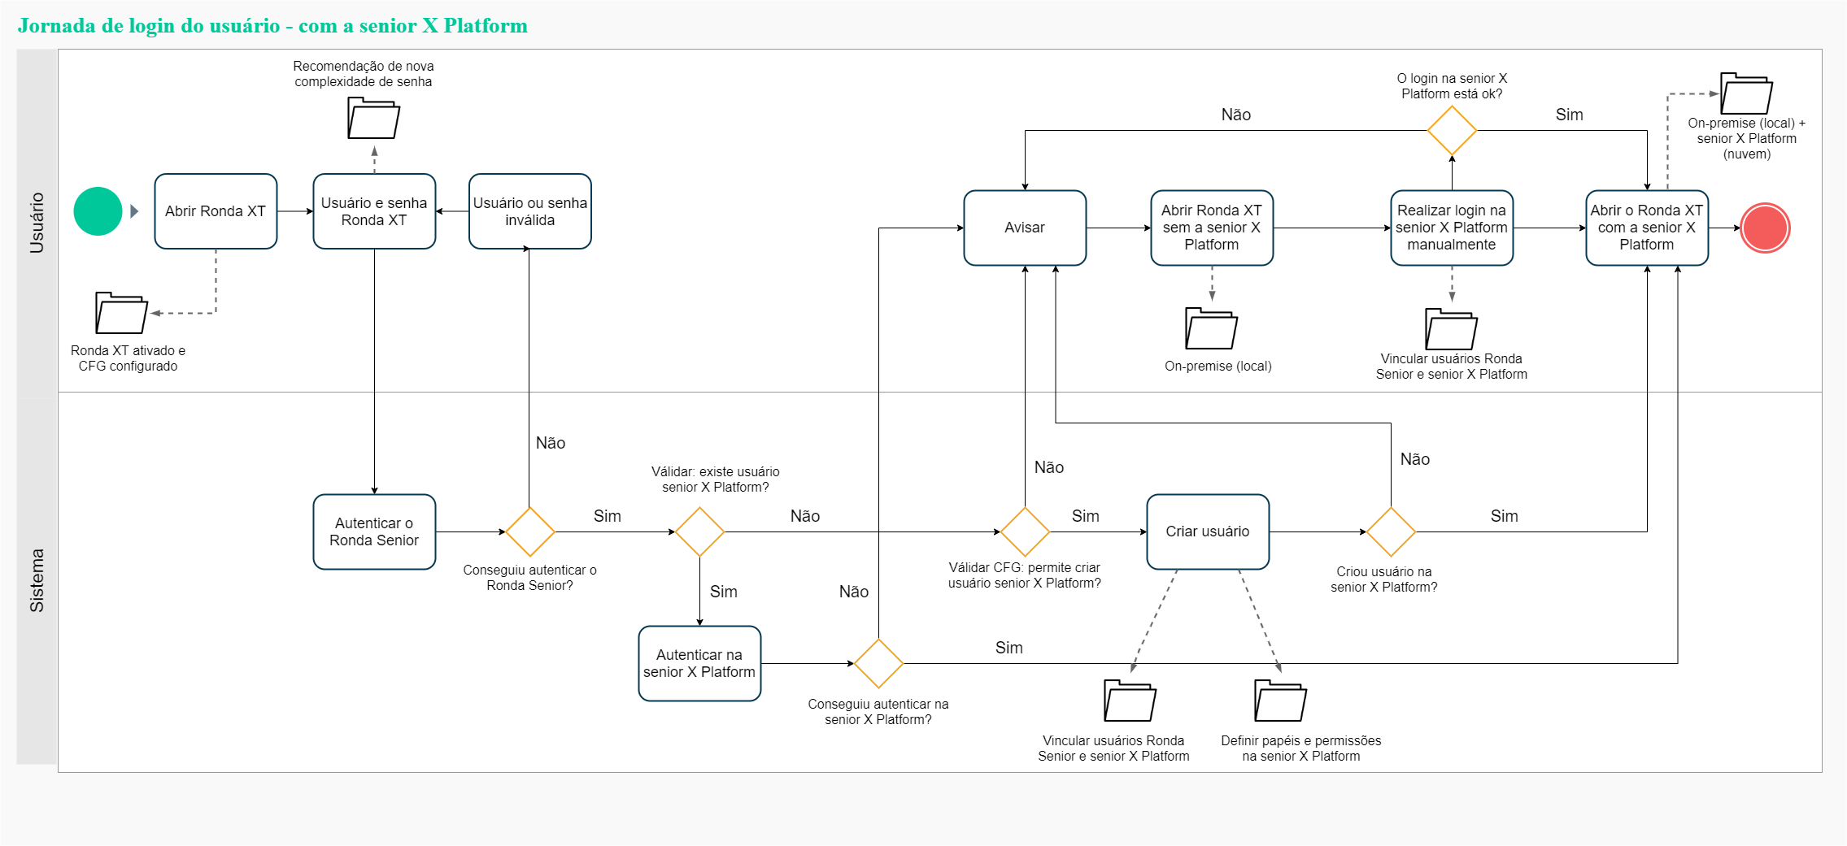Select the 'Conseguiu autenticar o Ronda Senior?' diamond

[x=529, y=531]
